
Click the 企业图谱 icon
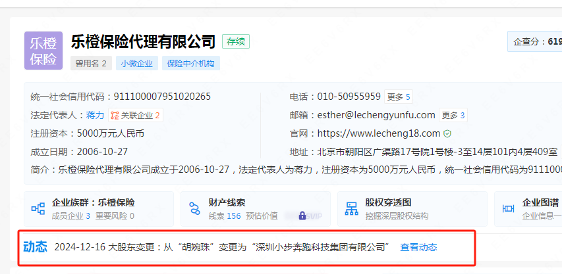point(508,209)
